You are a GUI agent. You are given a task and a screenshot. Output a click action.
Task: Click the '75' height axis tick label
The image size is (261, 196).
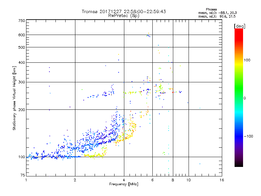coord(23,175)
